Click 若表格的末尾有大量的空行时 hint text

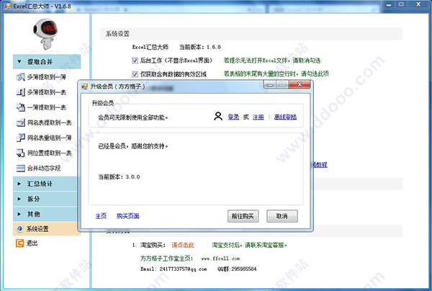276,73
